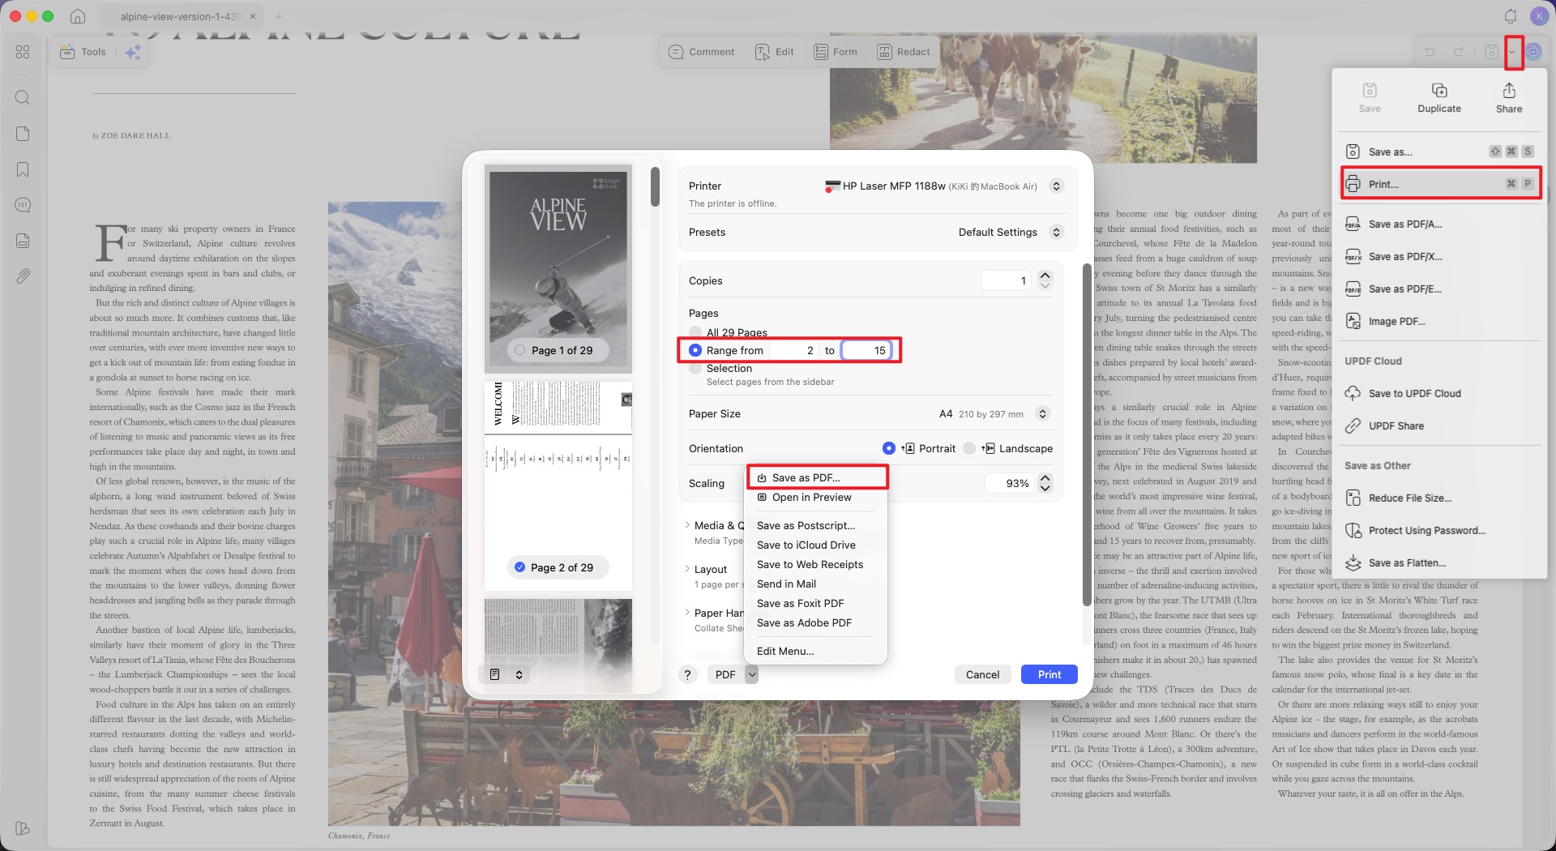Expand the Paper Handling section
The height and width of the screenshot is (851, 1556).
tap(688, 613)
